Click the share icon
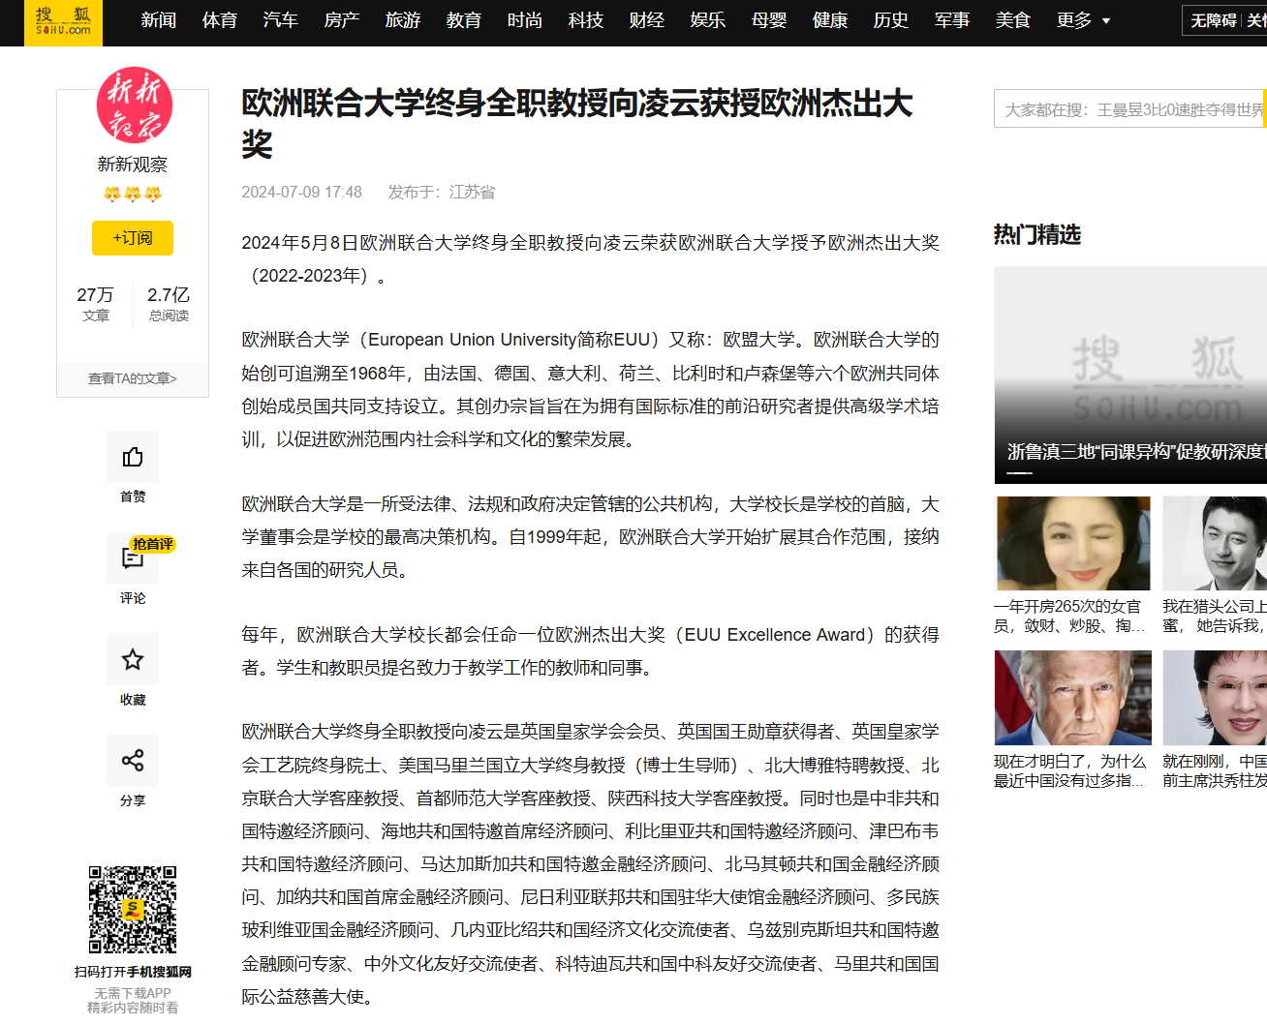Image resolution: width=1267 pixels, height=1024 pixels. (x=133, y=761)
